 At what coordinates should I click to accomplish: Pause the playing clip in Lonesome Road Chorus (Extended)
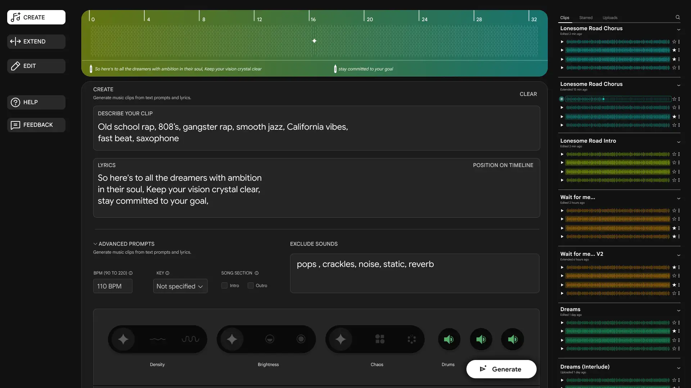tap(561, 99)
